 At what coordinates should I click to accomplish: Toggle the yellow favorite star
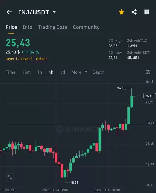121,12
